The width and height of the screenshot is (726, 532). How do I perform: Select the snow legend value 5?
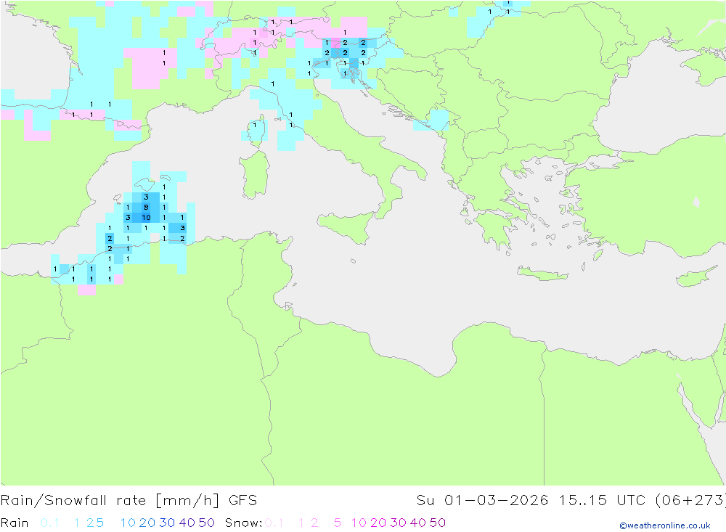tap(338, 523)
